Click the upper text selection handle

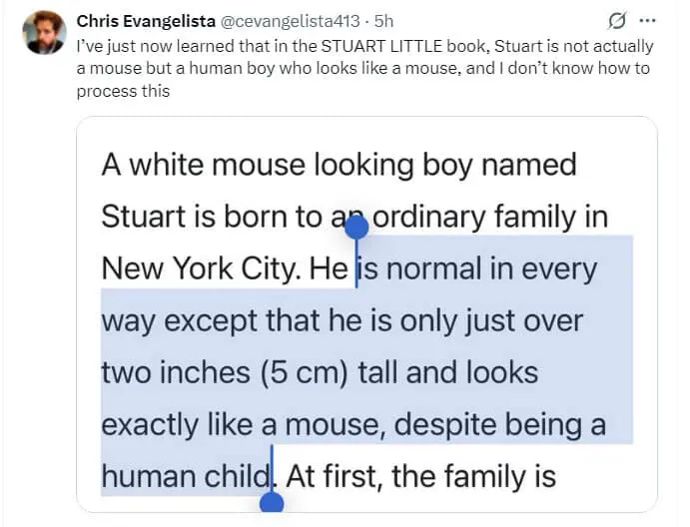point(356,227)
